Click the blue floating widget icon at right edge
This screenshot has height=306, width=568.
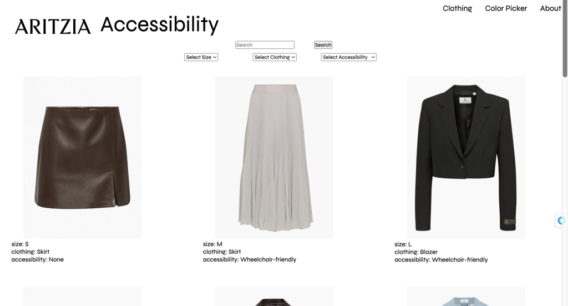(x=561, y=220)
